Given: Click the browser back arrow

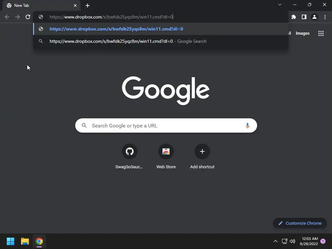Looking at the screenshot, I should (x=7, y=17).
